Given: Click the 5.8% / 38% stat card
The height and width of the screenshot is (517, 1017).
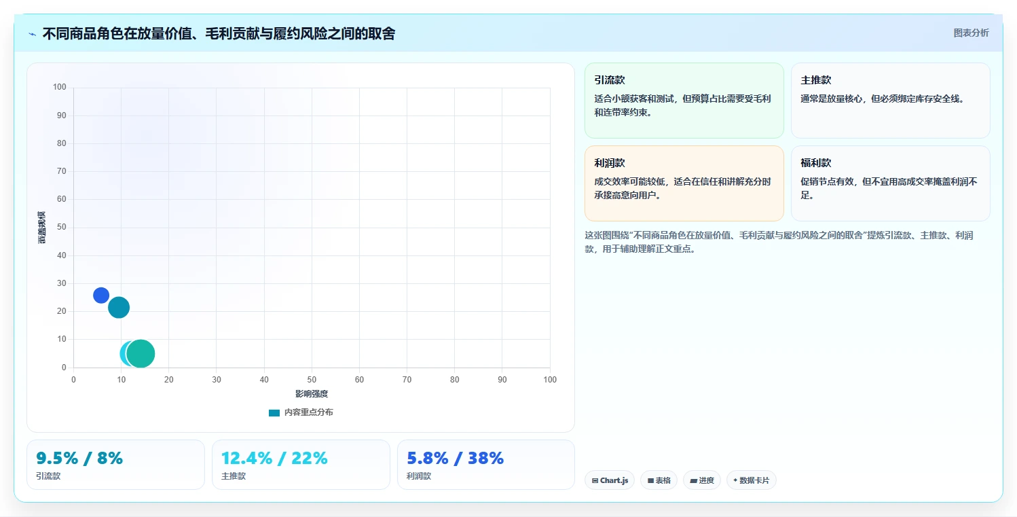Looking at the screenshot, I should (x=486, y=465).
